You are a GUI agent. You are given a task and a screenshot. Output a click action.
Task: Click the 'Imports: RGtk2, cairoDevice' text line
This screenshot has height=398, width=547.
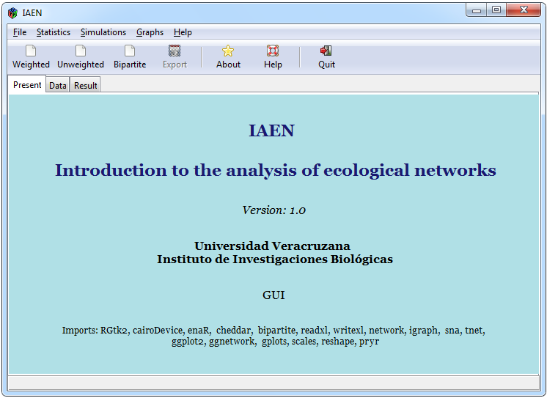click(273, 331)
